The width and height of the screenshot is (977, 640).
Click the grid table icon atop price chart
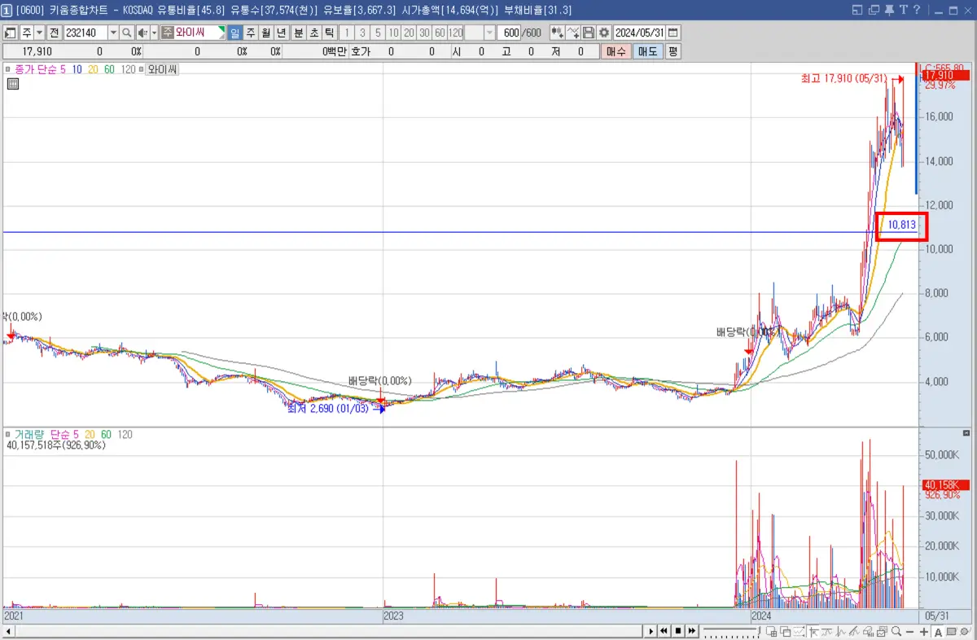pos(13,83)
